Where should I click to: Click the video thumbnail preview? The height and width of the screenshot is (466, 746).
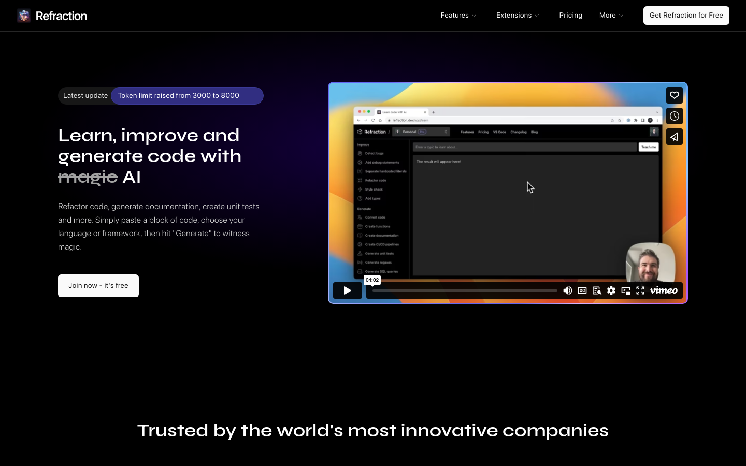[x=508, y=193]
